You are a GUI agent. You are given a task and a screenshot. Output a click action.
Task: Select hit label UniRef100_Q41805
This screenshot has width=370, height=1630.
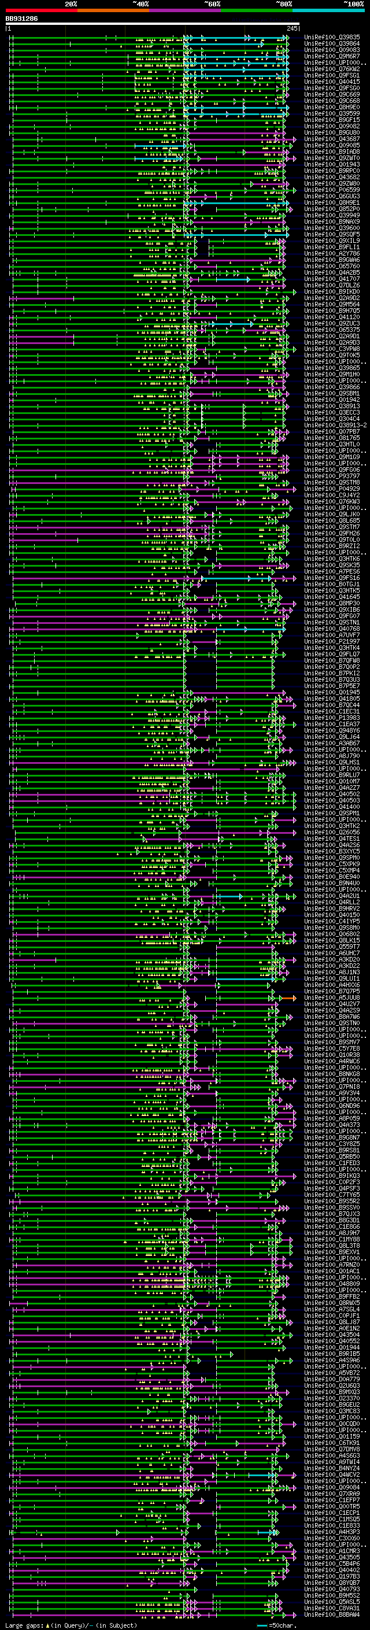click(x=332, y=698)
